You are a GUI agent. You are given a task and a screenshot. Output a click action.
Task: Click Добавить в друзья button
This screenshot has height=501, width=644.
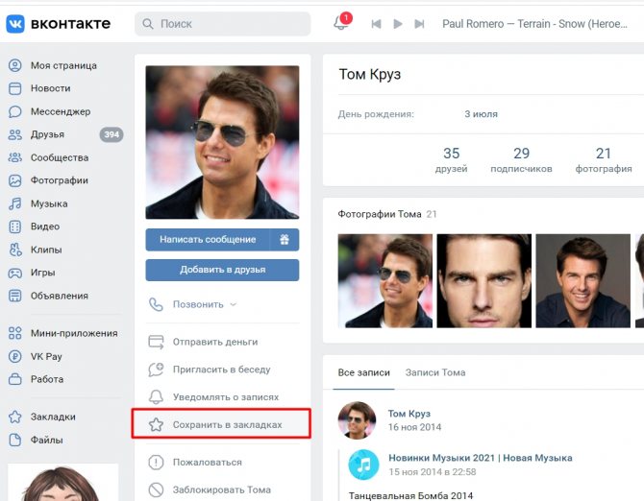(222, 270)
